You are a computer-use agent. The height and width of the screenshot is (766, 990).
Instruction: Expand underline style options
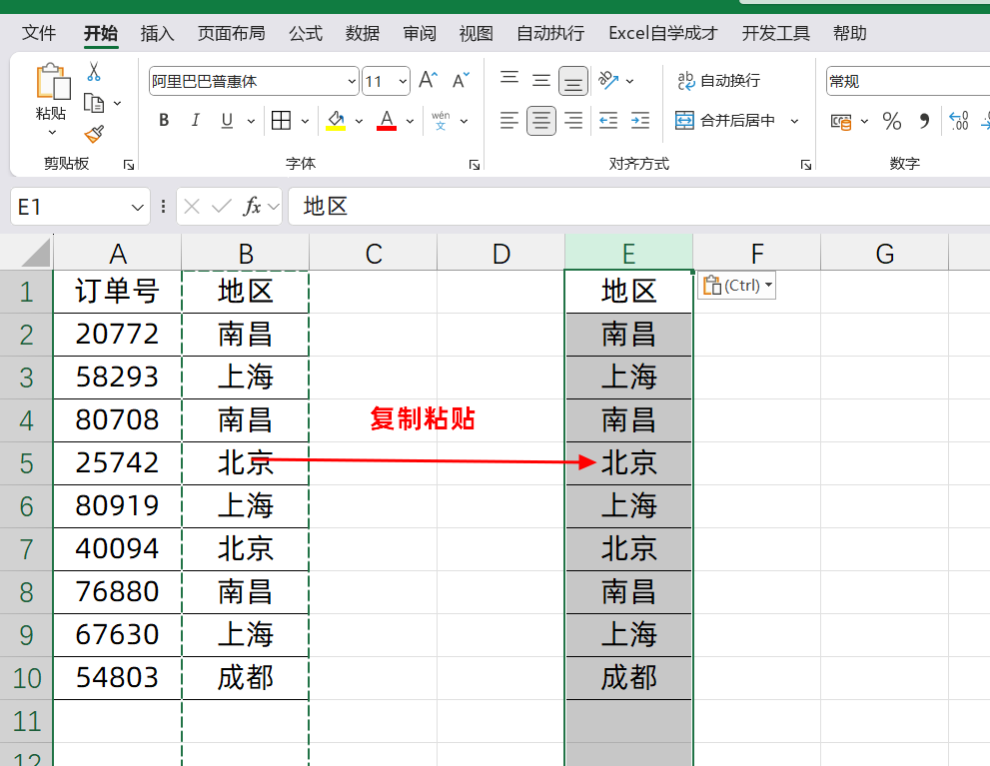click(251, 121)
